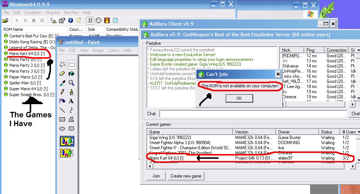Select the Airbrush spray tool in Paint
Screen dimensions: 360x194
pyautogui.click(x=62, y=101)
